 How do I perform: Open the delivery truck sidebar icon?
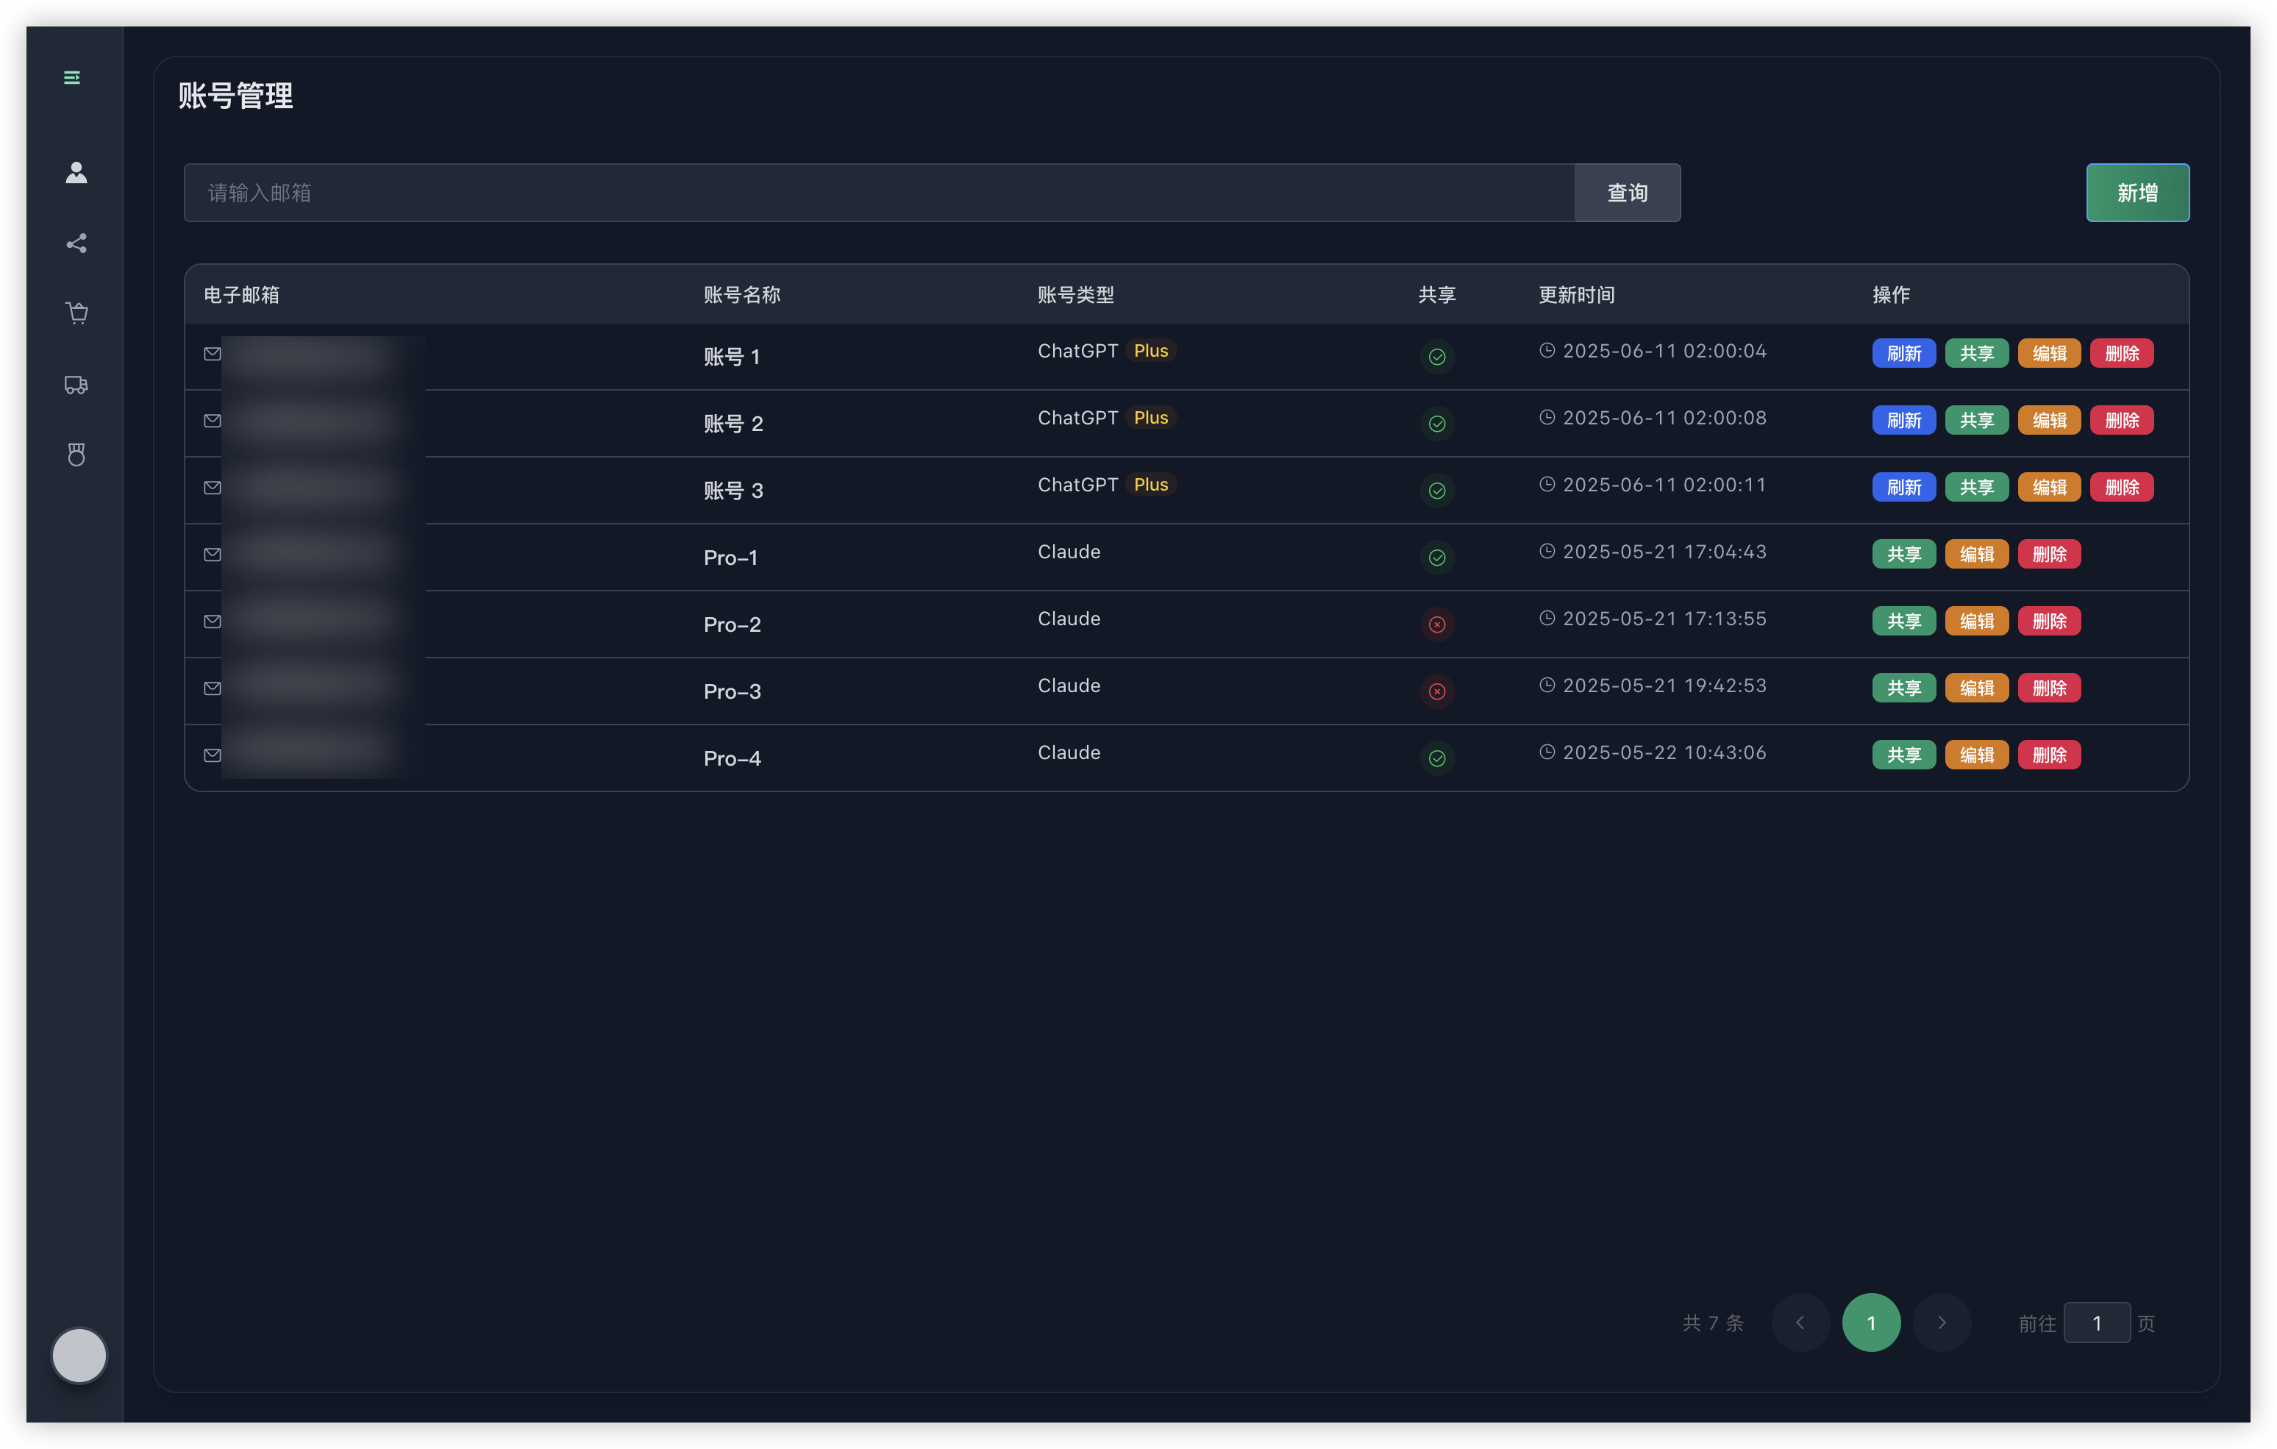[x=76, y=385]
